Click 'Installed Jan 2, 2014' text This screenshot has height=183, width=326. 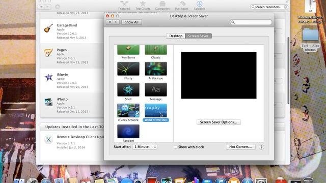(71, 147)
